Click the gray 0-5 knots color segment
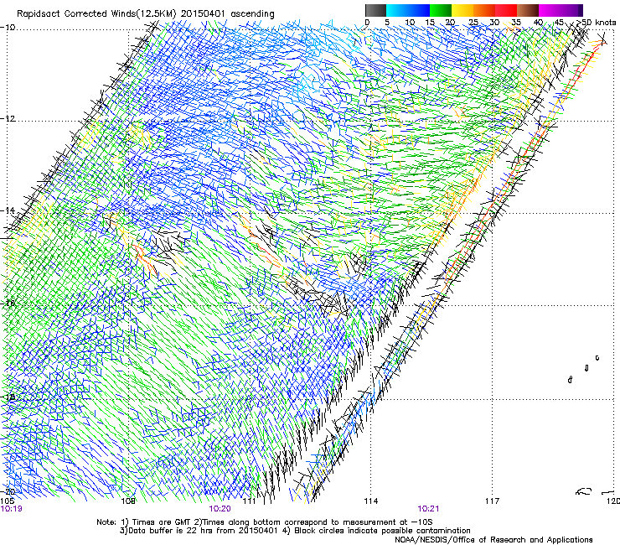 [375, 10]
